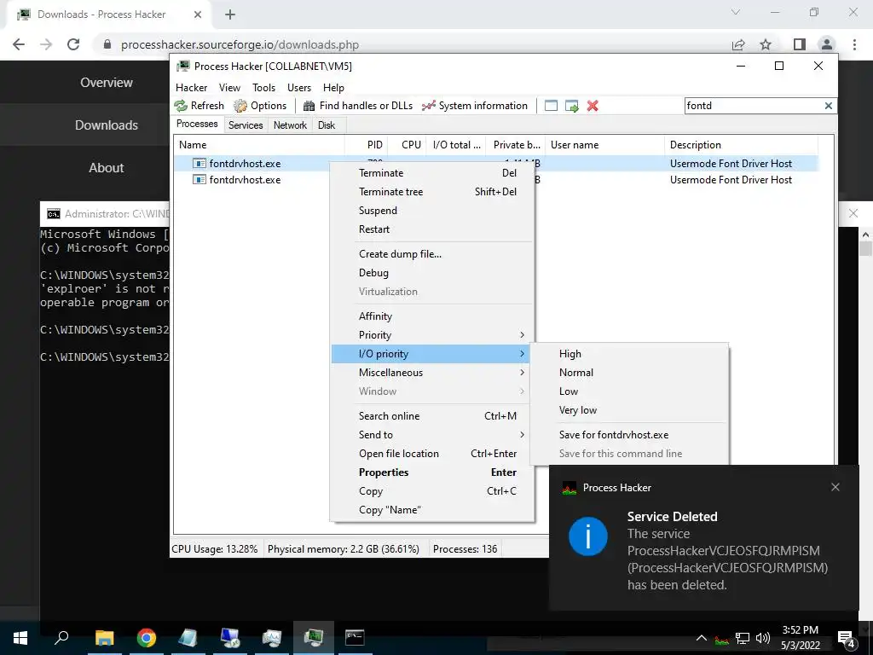
Task: Select the second fontdrvhost.exe row
Action: (x=495, y=180)
